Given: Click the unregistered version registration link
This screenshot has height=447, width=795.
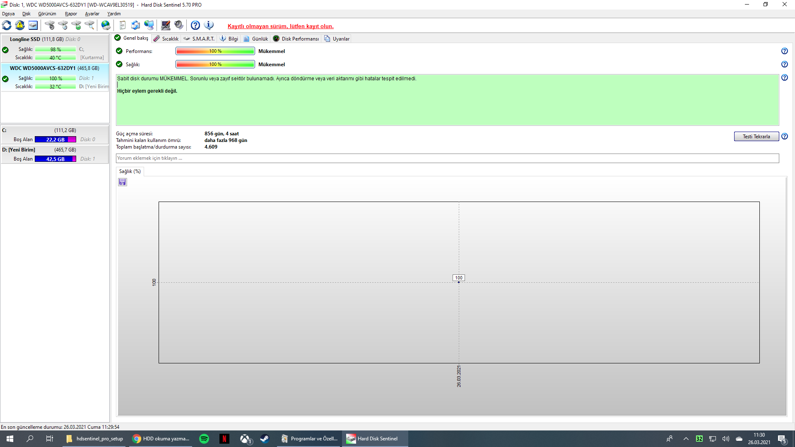Looking at the screenshot, I should pyautogui.click(x=280, y=26).
